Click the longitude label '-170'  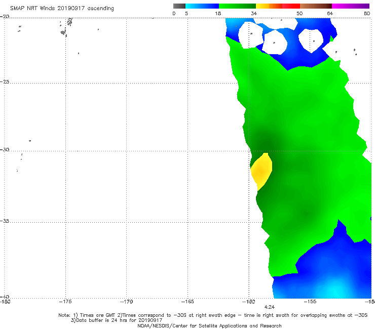(127, 302)
